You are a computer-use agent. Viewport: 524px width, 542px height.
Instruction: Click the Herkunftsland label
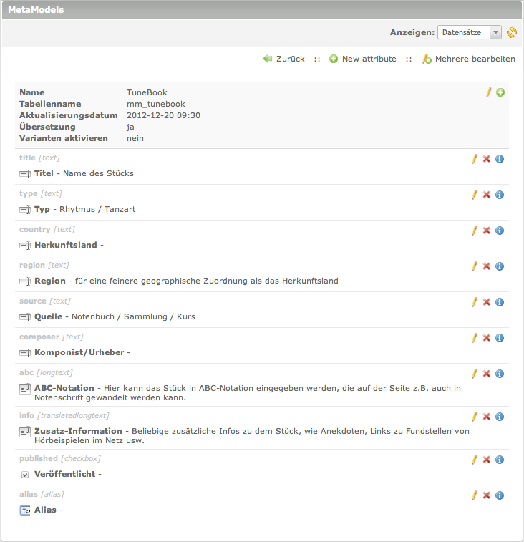coord(66,245)
